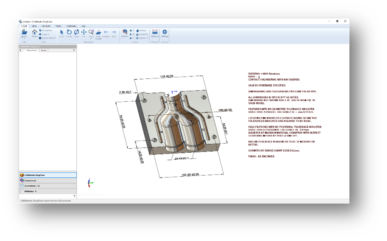Click the 107.50 ±0.25 dimension annotation
Viewport: 387px width, 241px height.
click(190, 175)
